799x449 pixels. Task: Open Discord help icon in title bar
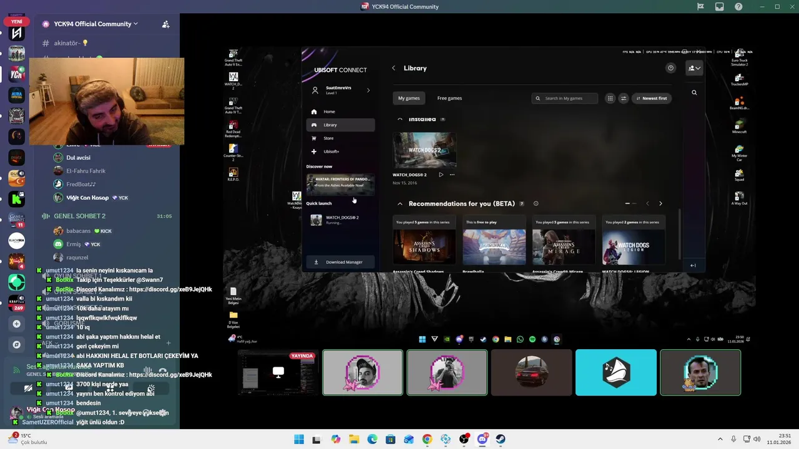click(x=738, y=7)
